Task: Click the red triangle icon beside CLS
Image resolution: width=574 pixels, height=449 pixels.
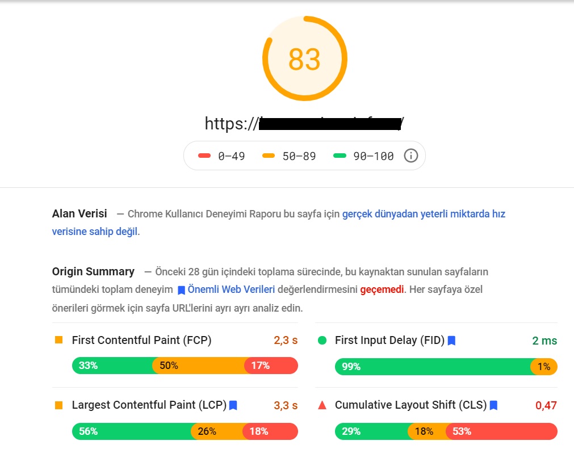Action: point(322,405)
